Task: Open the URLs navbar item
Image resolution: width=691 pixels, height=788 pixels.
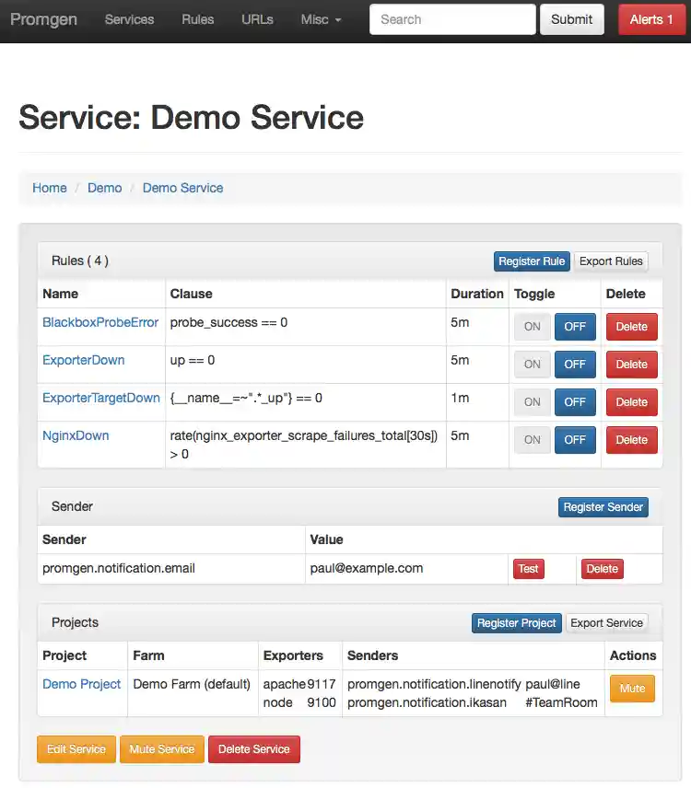Action: [257, 19]
